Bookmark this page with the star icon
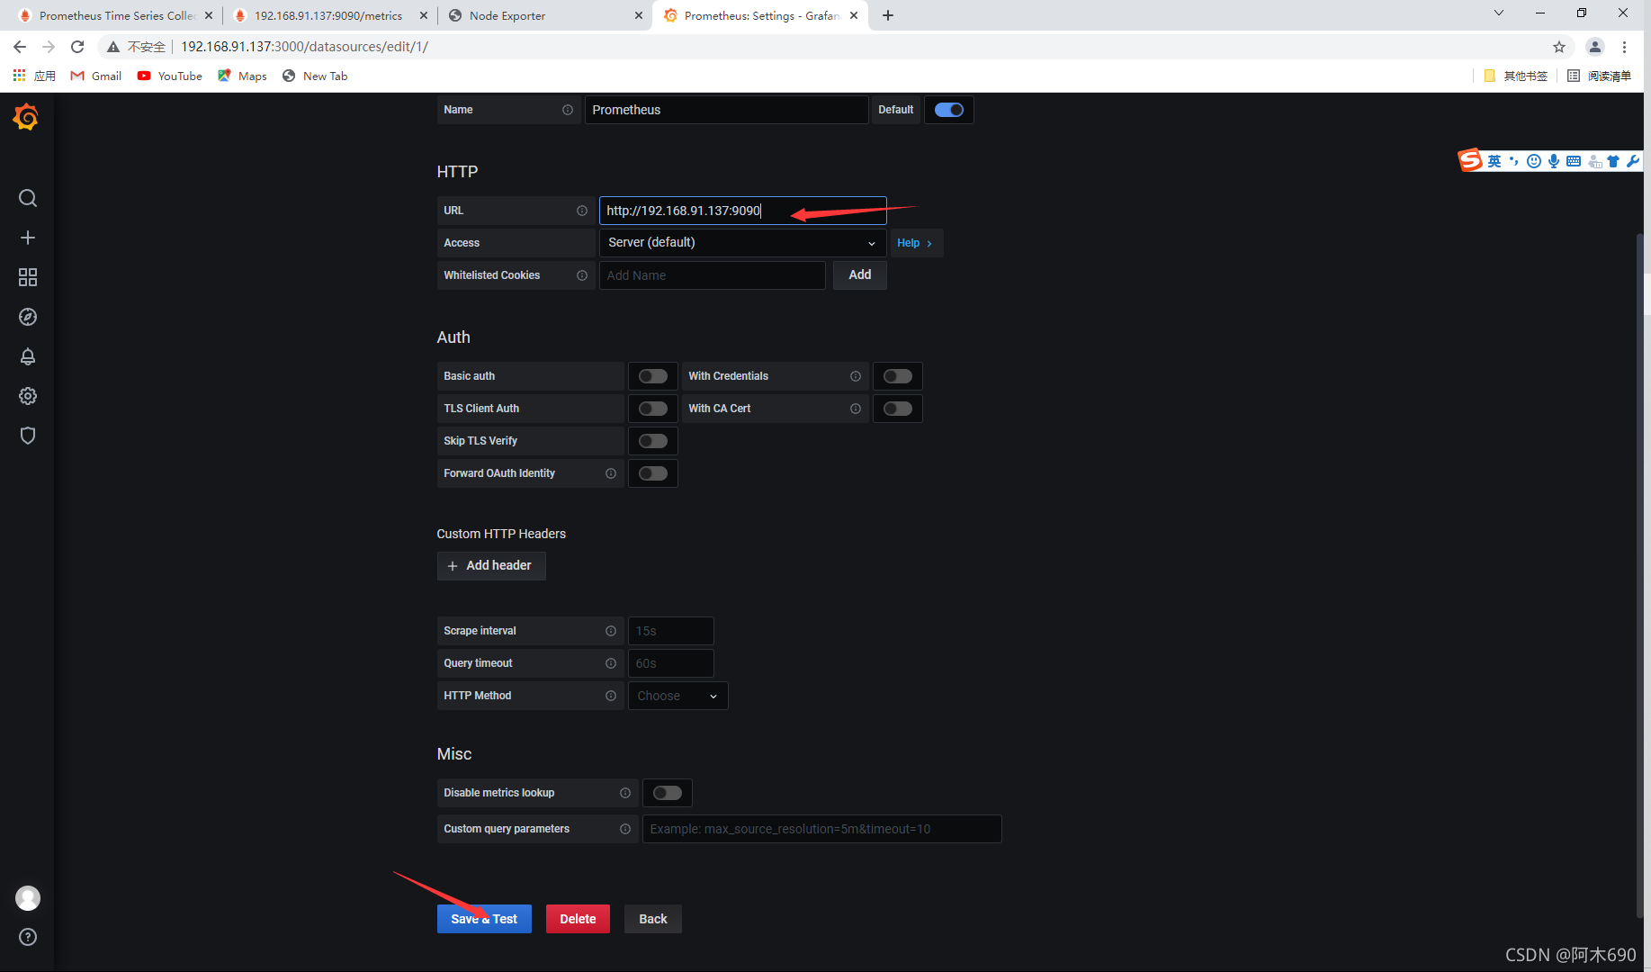 (1559, 47)
